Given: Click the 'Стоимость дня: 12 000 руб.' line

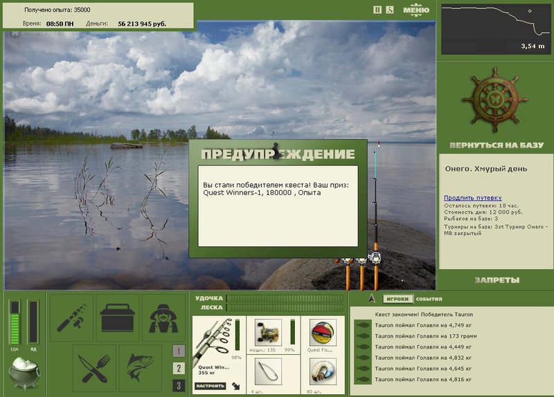Looking at the screenshot, I should [x=483, y=212].
